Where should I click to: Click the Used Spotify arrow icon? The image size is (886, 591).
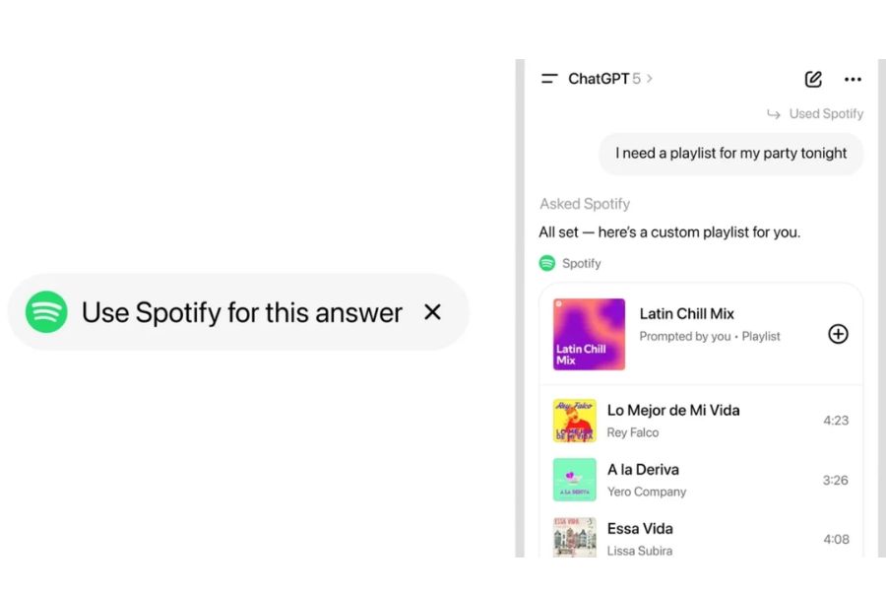click(774, 114)
